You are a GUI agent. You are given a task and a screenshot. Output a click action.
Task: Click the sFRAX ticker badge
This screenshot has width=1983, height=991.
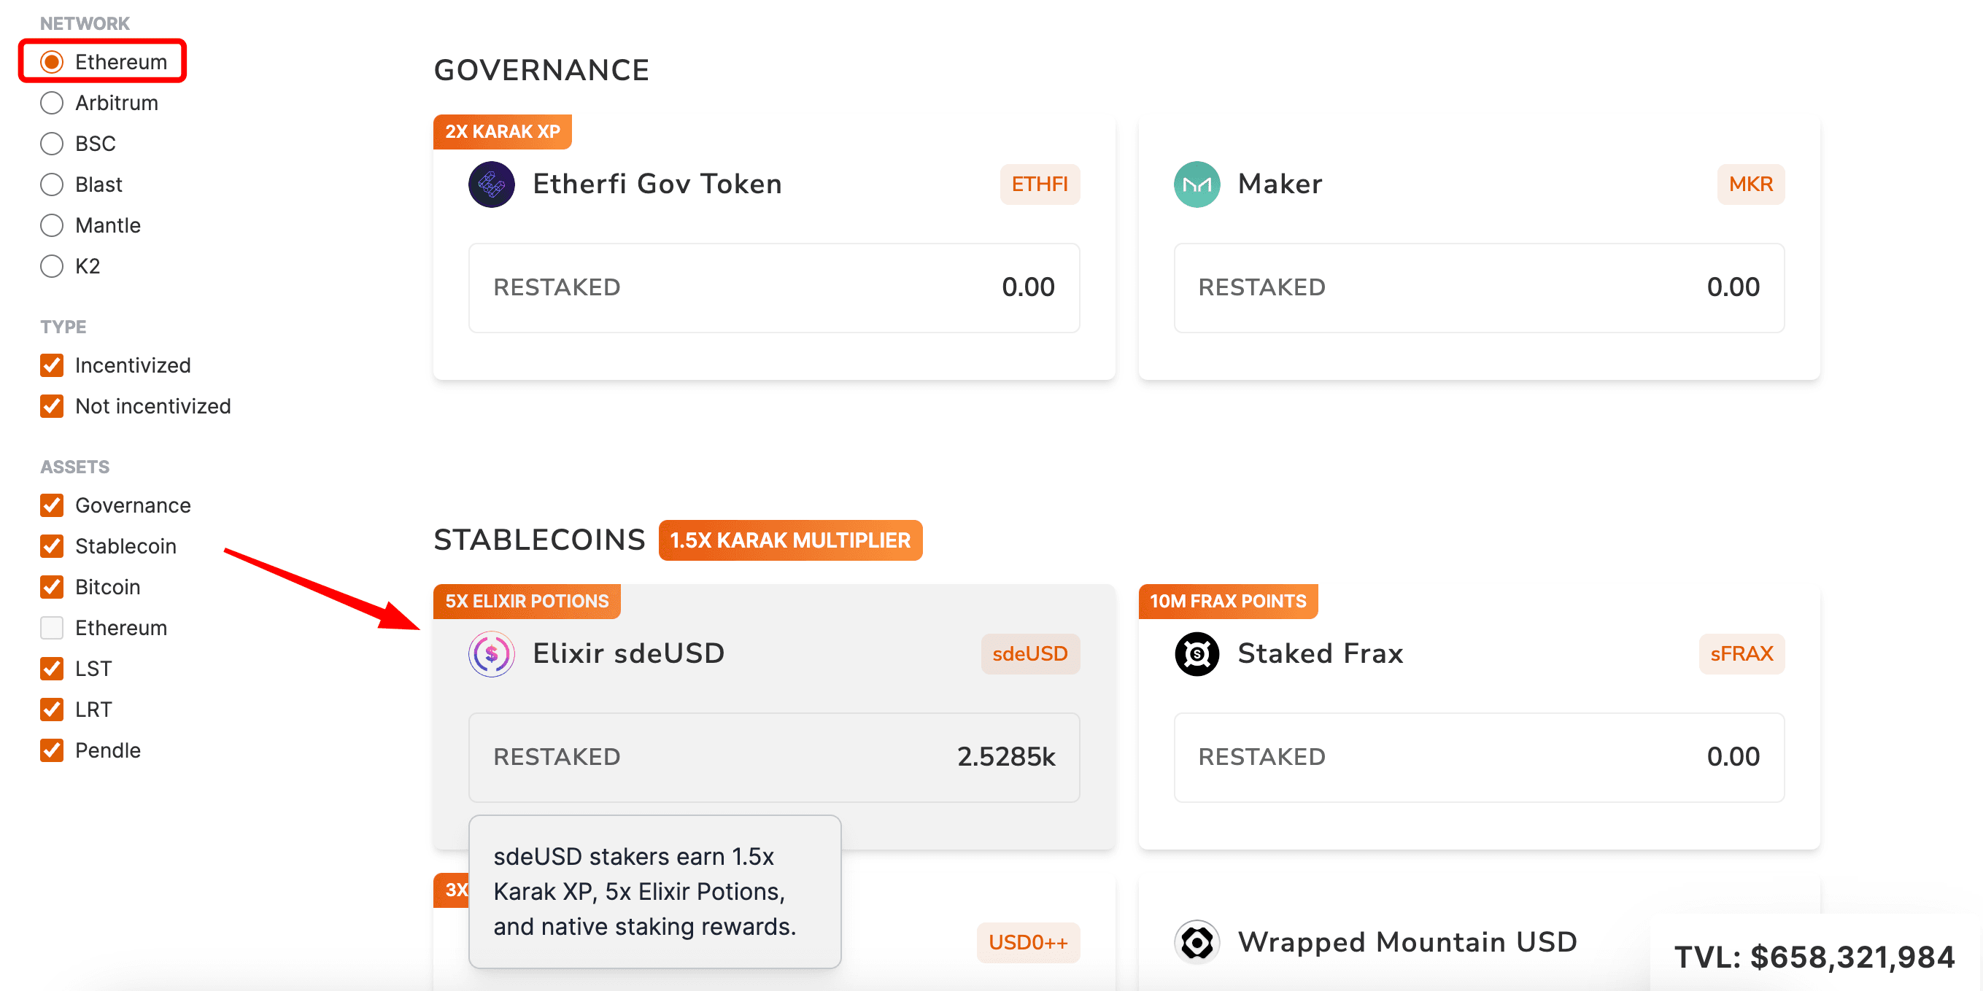coord(1742,653)
